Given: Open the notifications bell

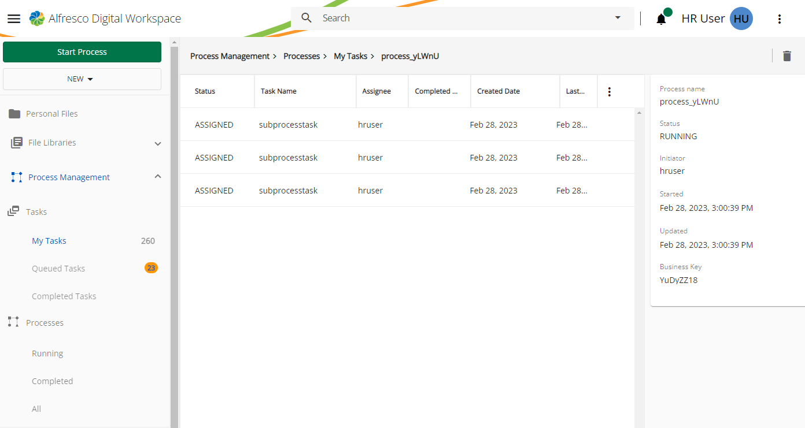Looking at the screenshot, I should click(x=660, y=18).
